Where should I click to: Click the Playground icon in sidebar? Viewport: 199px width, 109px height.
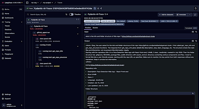coord(3,54)
